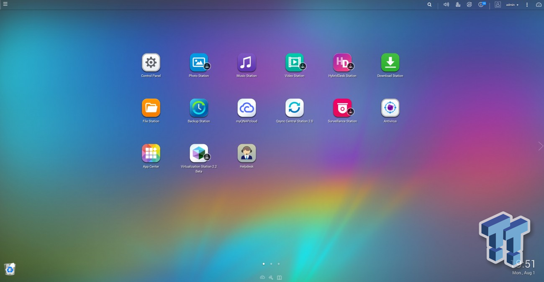
Task: Open App Center
Action: (x=151, y=153)
